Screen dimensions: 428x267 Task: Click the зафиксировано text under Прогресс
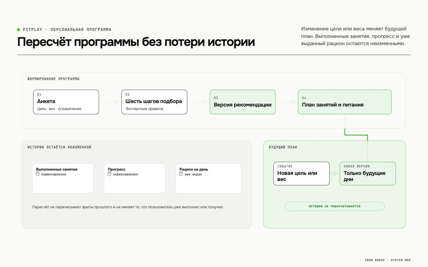click(x=125, y=174)
